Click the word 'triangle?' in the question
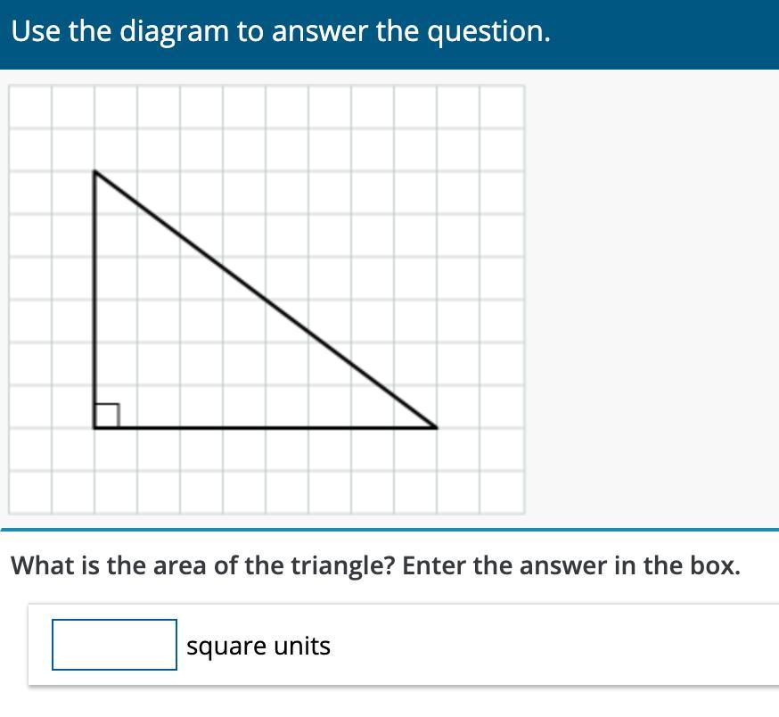Image resolution: width=779 pixels, height=717 pixels. tap(342, 565)
